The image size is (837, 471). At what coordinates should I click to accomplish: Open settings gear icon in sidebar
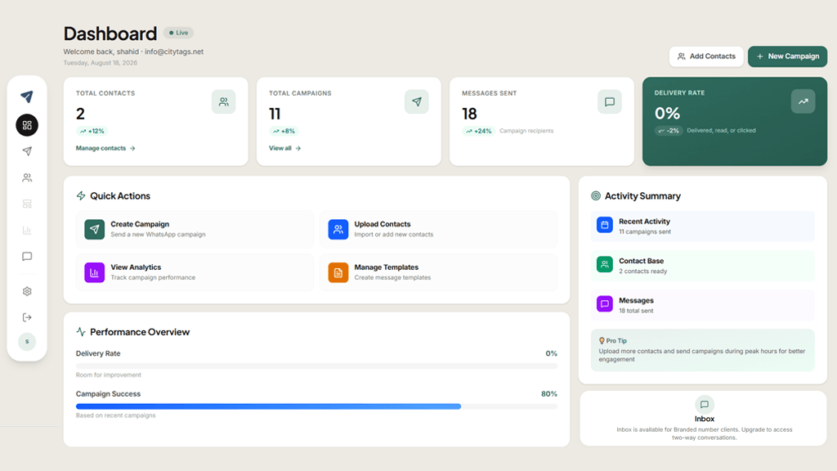[x=27, y=291]
